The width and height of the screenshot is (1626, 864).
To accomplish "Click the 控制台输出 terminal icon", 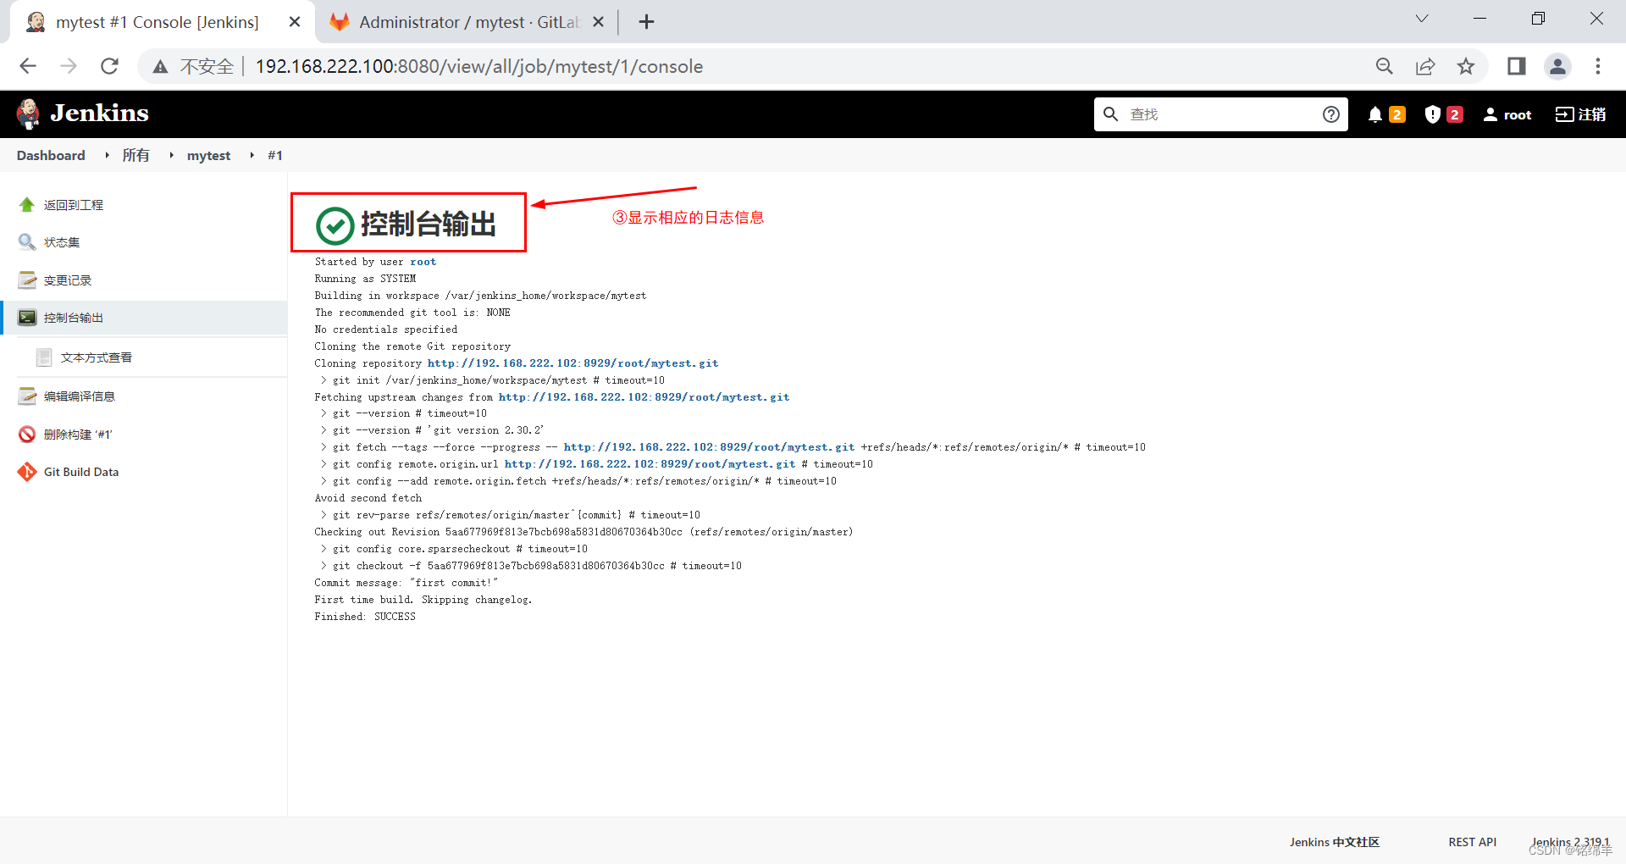I will point(26,317).
